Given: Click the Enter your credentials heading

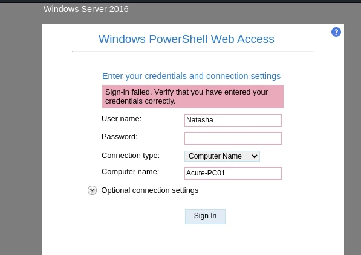Looking at the screenshot, I should coord(191,76).
